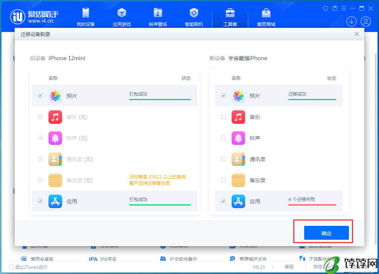Uncheck 应用 on old device
The image size is (379, 274).
click(x=40, y=201)
